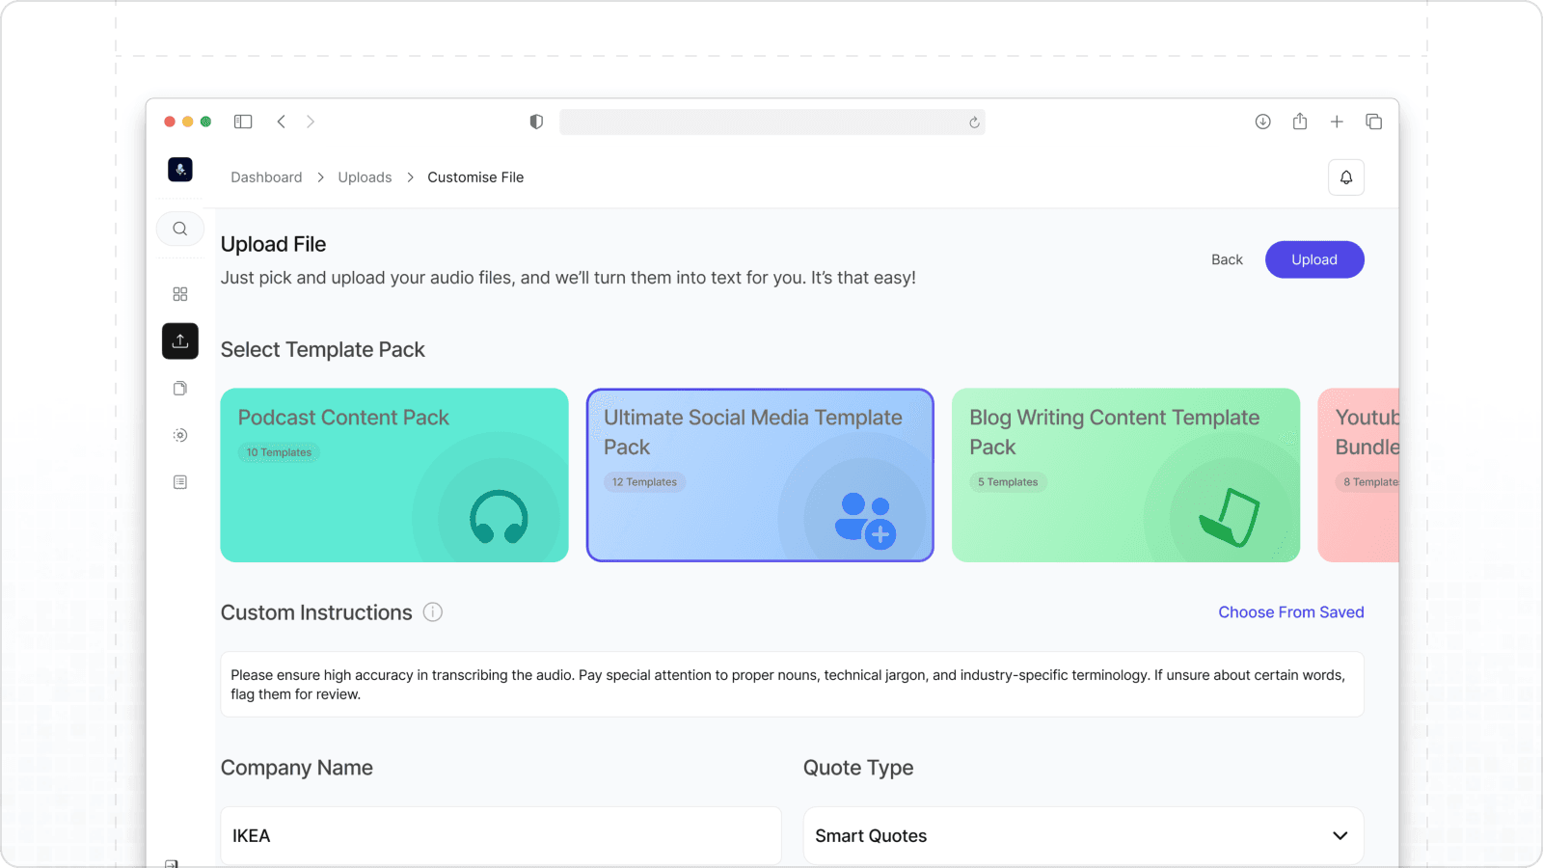Go to Uploads in breadcrumb

click(365, 177)
